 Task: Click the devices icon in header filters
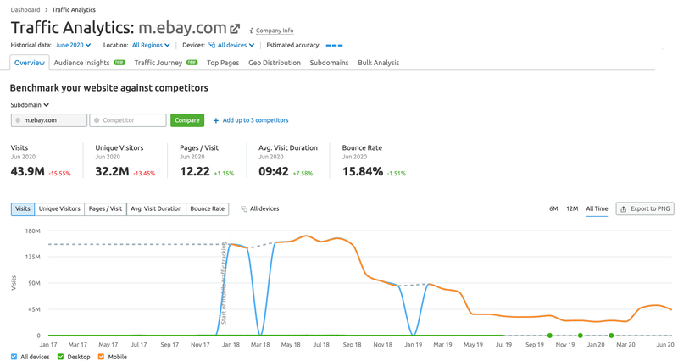212,45
